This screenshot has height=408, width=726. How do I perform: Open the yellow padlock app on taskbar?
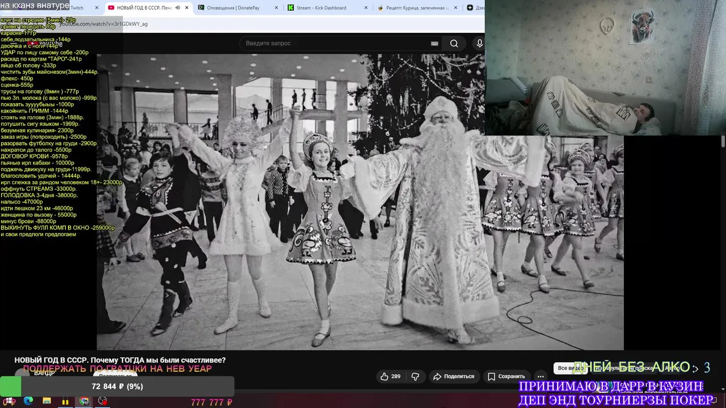click(65, 401)
